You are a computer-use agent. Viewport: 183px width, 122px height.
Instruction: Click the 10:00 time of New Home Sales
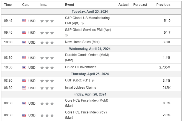(8, 42)
